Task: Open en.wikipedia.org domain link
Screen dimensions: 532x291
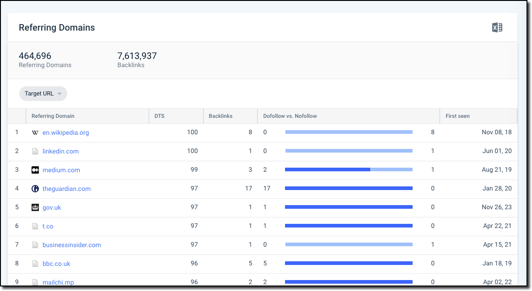Action: tap(65, 132)
